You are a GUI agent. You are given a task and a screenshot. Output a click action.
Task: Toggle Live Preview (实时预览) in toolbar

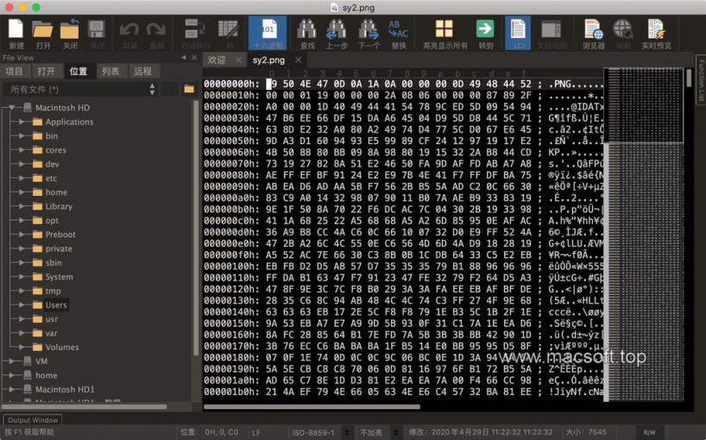[x=656, y=32]
